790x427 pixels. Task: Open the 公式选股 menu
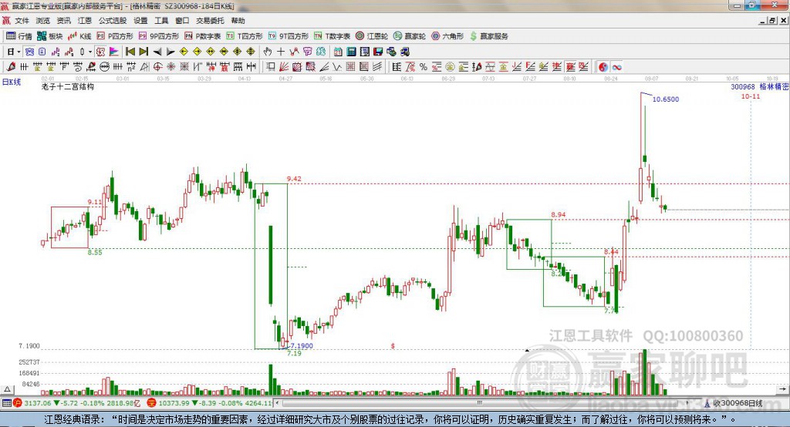(x=113, y=21)
